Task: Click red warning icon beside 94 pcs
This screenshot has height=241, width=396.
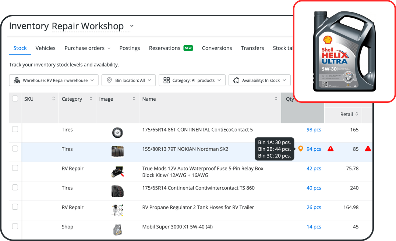Action: pyautogui.click(x=330, y=149)
